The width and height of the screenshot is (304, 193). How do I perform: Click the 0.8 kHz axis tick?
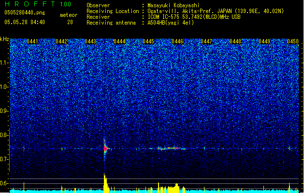coord(4,135)
